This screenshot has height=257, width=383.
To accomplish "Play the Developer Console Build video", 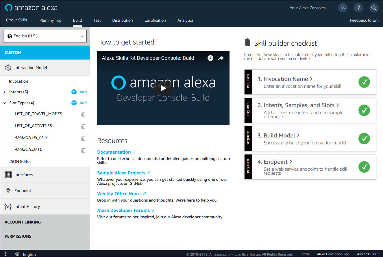I will click(163, 88).
